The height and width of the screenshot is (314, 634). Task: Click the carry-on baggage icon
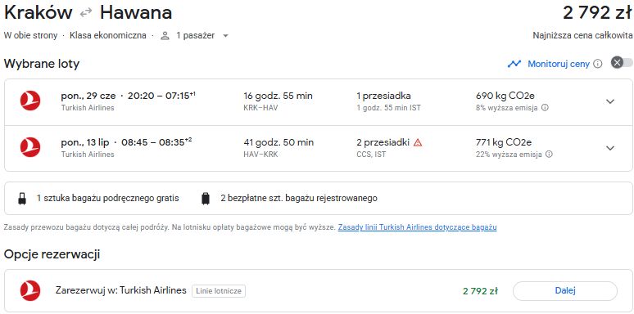point(22,199)
